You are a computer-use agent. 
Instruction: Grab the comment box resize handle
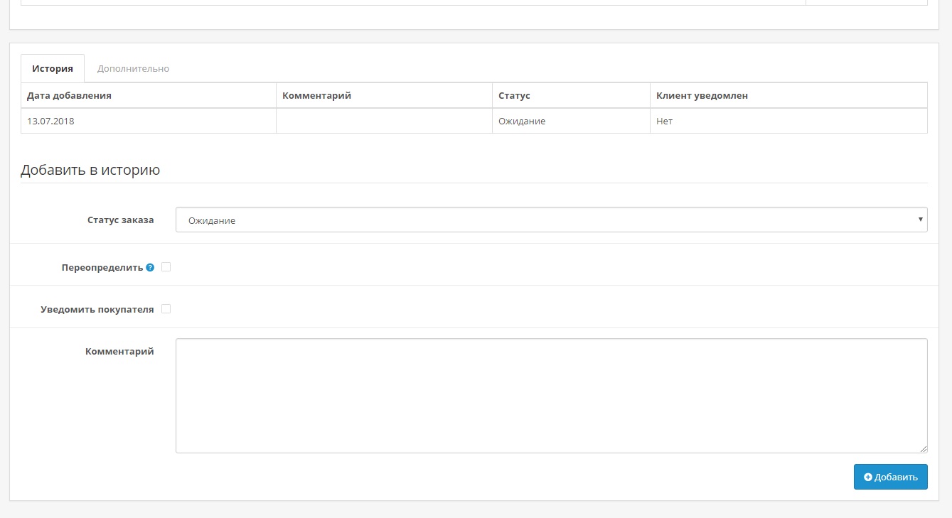coord(923,448)
